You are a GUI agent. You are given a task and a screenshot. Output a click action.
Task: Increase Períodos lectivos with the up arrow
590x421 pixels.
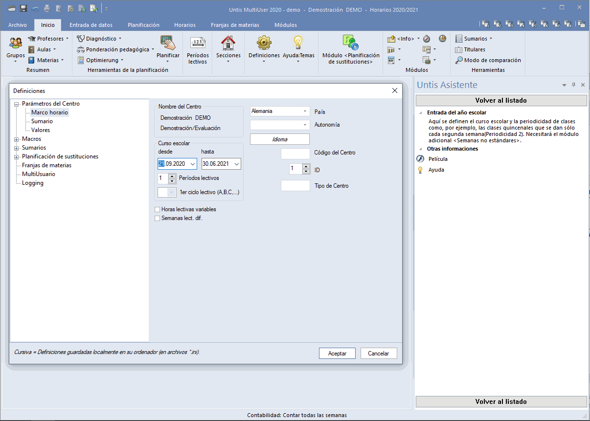[172, 176]
